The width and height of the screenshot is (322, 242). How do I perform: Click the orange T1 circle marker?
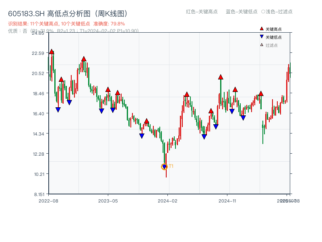point(164,167)
